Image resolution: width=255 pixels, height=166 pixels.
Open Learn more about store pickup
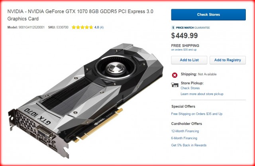coord(202,94)
